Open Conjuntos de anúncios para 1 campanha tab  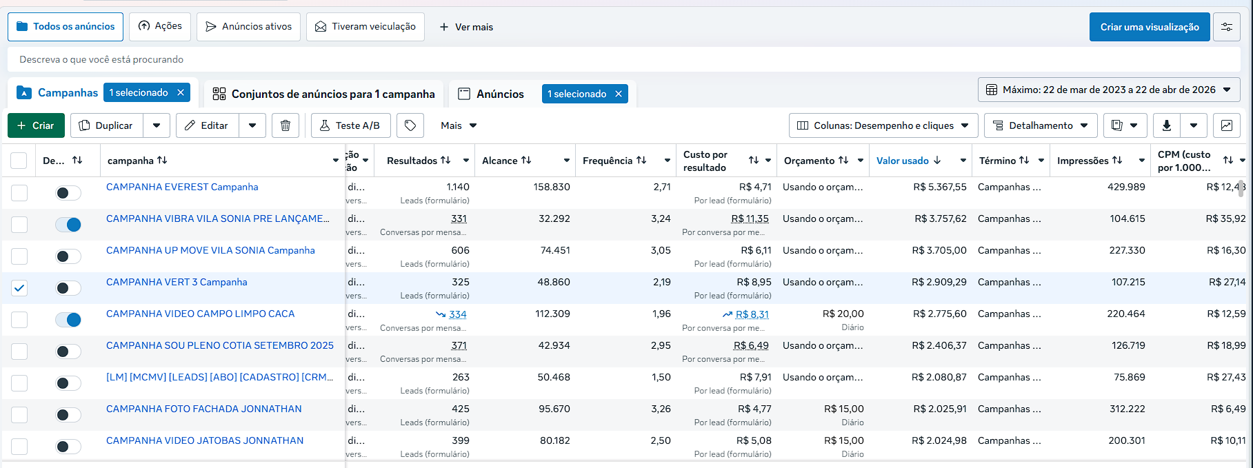click(323, 94)
